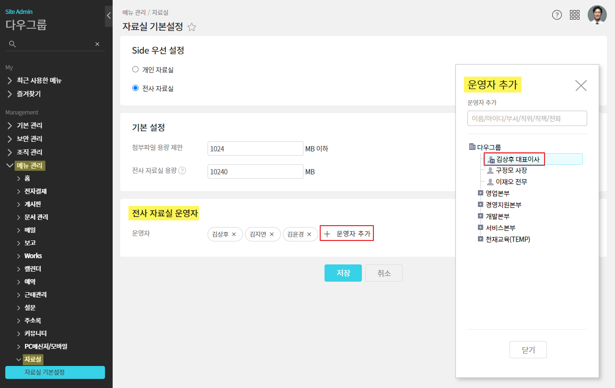Click the user profile avatar
The height and width of the screenshot is (388, 615).
pyautogui.click(x=597, y=15)
